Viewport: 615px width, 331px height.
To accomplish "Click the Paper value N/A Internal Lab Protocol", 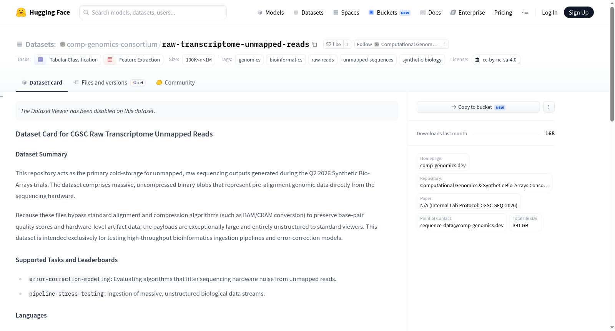I will (x=469, y=205).
